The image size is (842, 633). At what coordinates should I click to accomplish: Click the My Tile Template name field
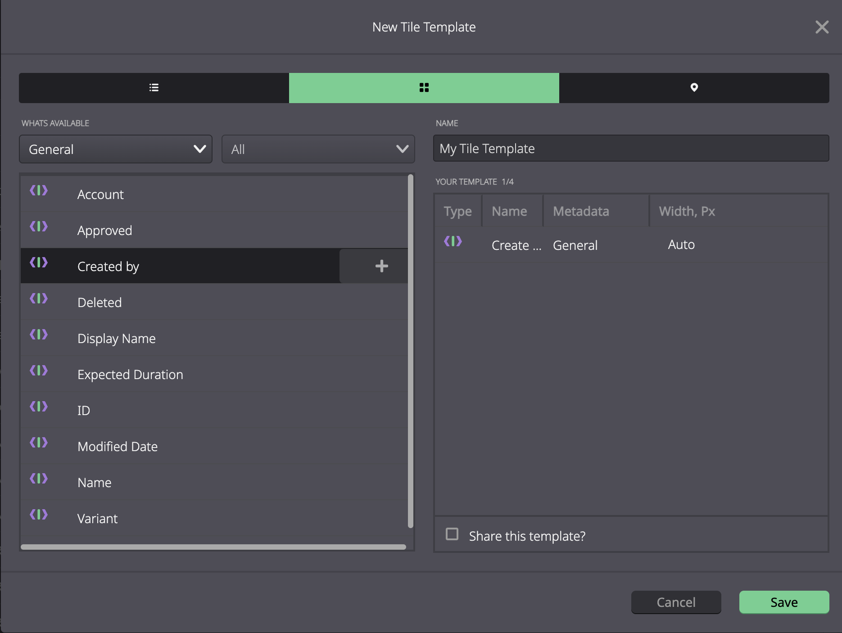631,148
